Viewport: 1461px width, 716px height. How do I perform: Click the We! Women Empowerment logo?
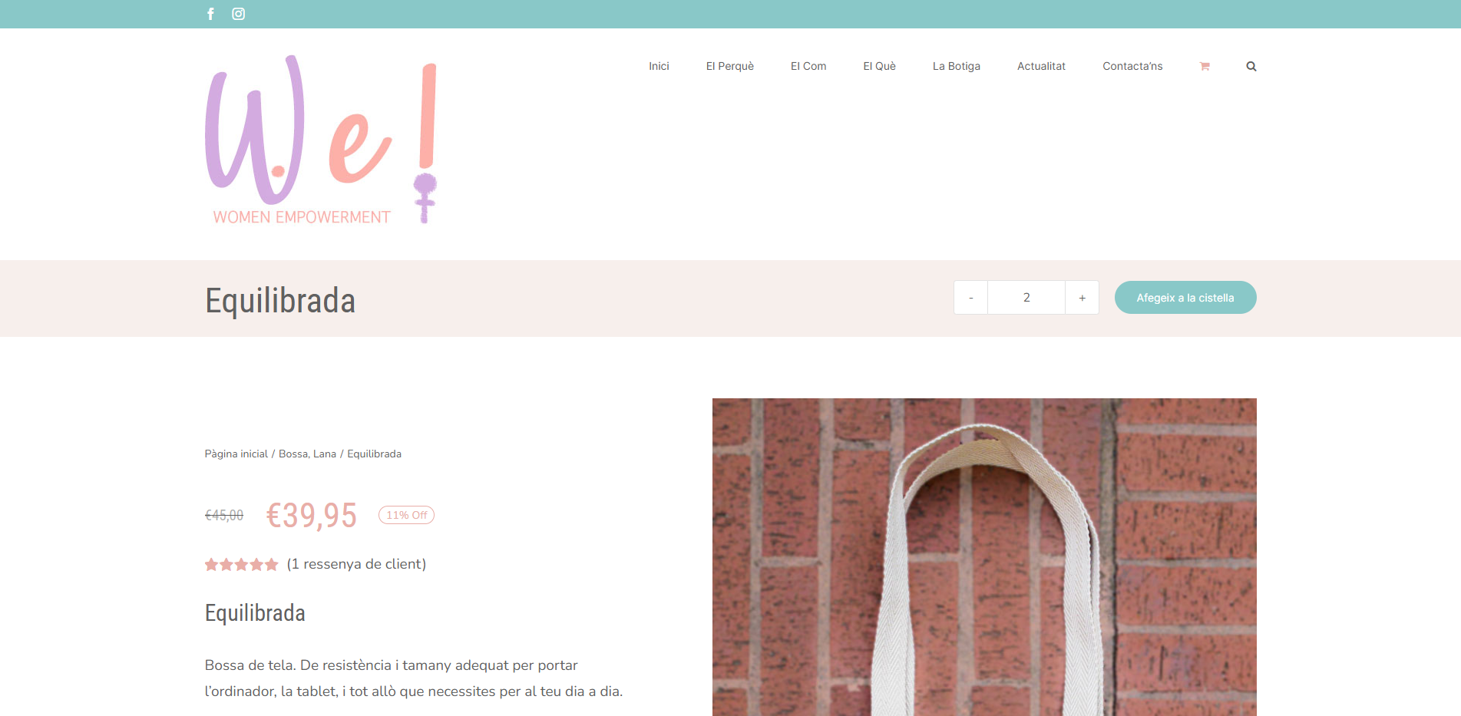321,140
